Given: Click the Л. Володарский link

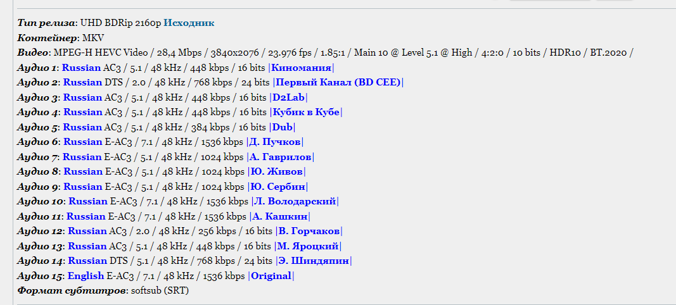Looking at the screenshot, I should pos(295,201).
